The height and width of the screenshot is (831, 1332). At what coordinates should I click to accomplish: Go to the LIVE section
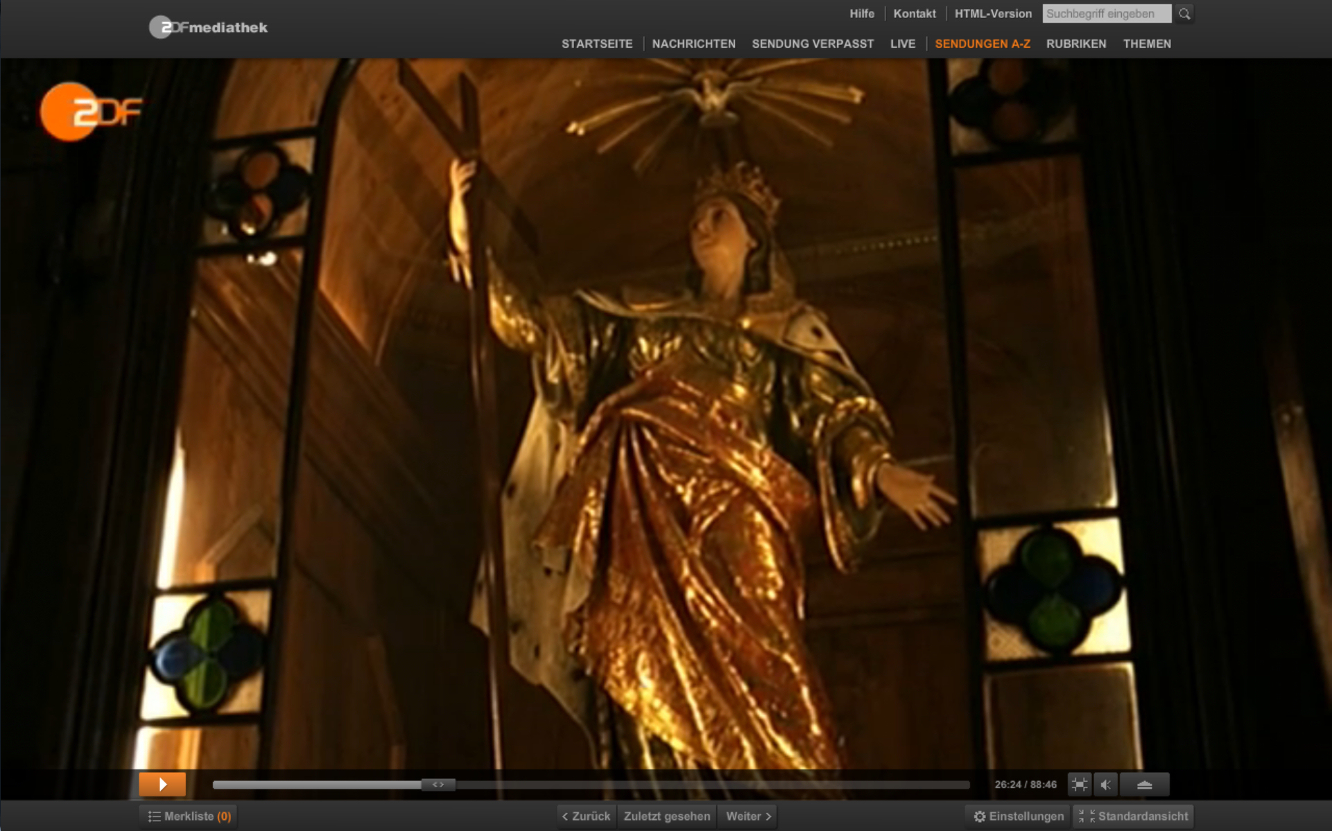(x=902, y=44)
